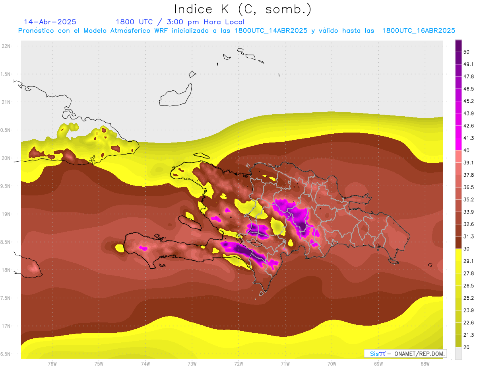Click the '68W' longitude label

425,363
